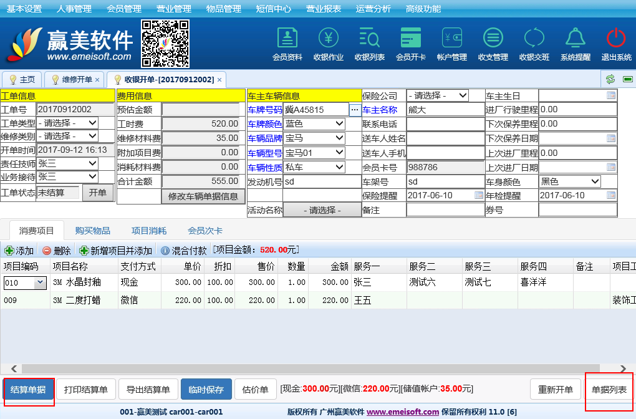The image size is (636, 419).
Task: Switch to the 购买物品 tab
Action: pyautogui.click(x=93, y=231)
